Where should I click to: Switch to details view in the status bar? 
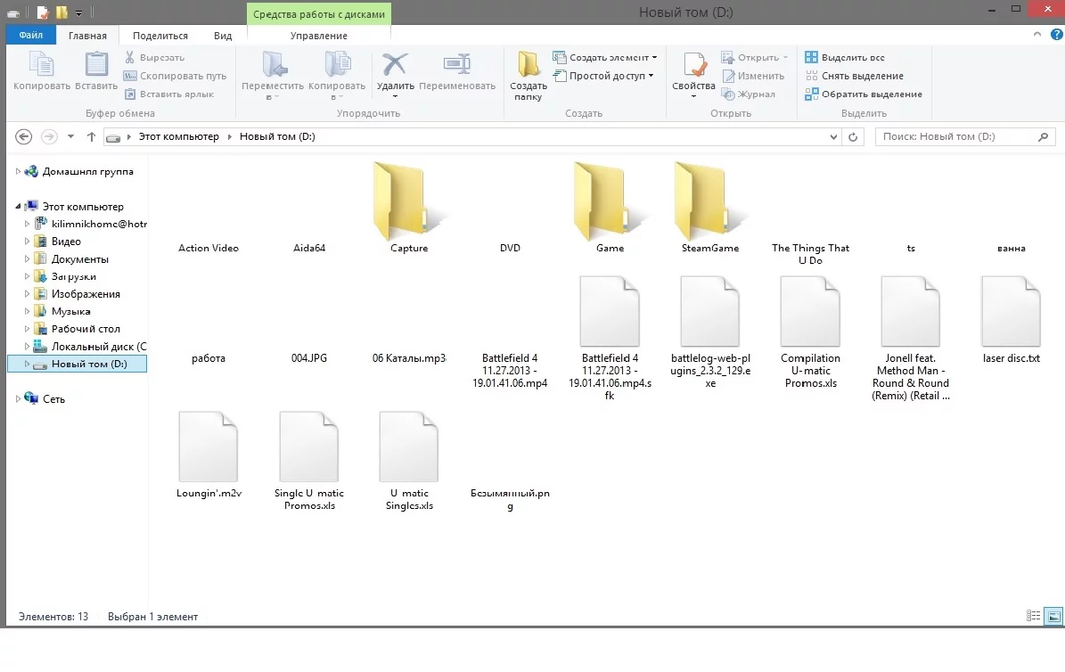(x=1033, y=616)
